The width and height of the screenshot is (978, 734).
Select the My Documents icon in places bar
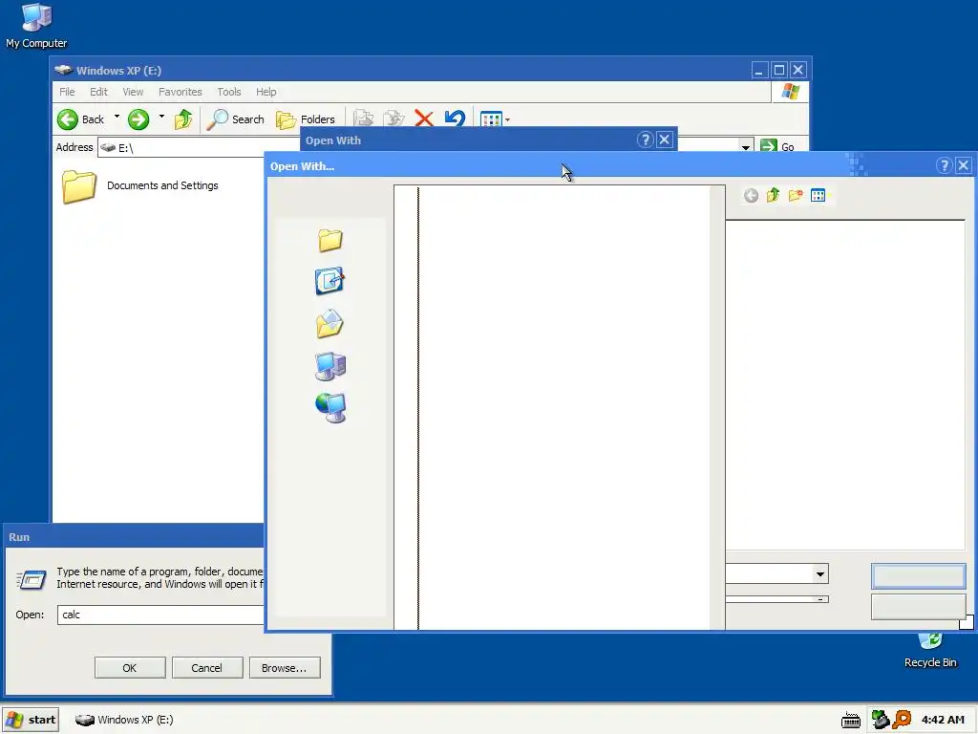click(x=330, y=323)
